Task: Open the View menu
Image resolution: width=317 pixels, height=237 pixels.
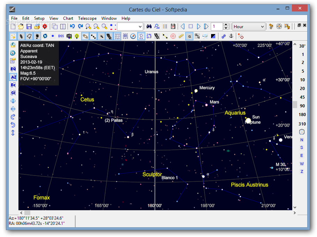Action: click(x=54, y=18)
